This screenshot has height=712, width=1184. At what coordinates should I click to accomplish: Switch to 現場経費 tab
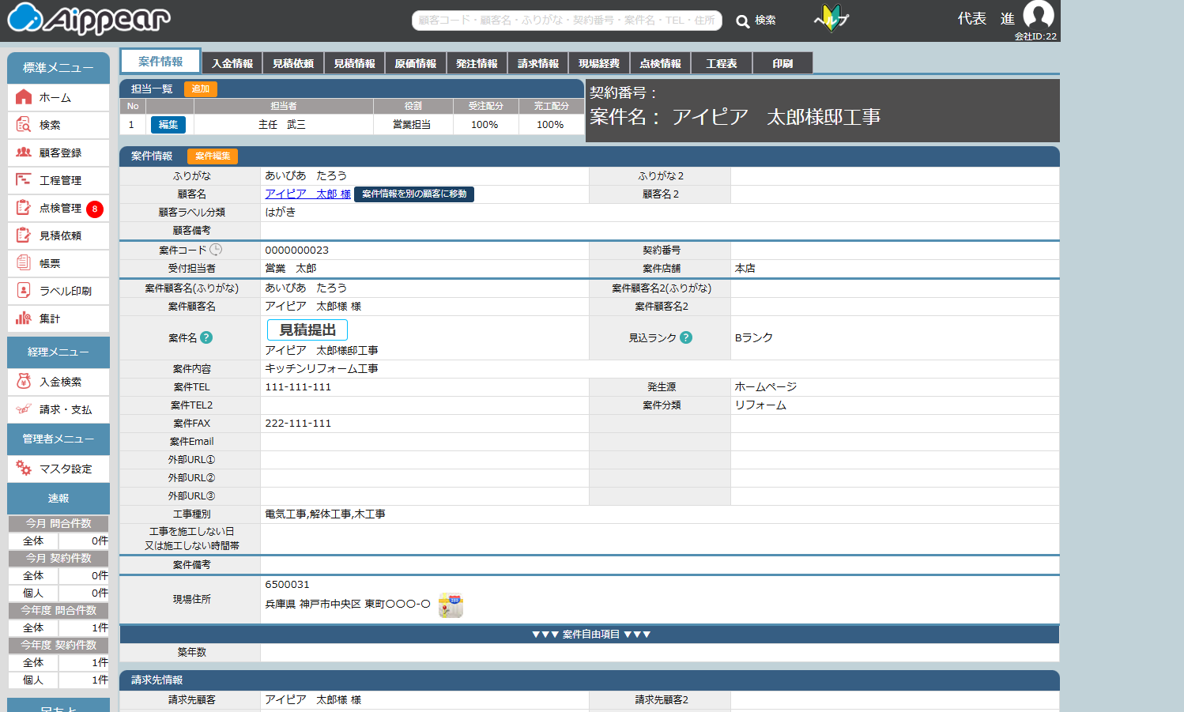tap(599, 63)
